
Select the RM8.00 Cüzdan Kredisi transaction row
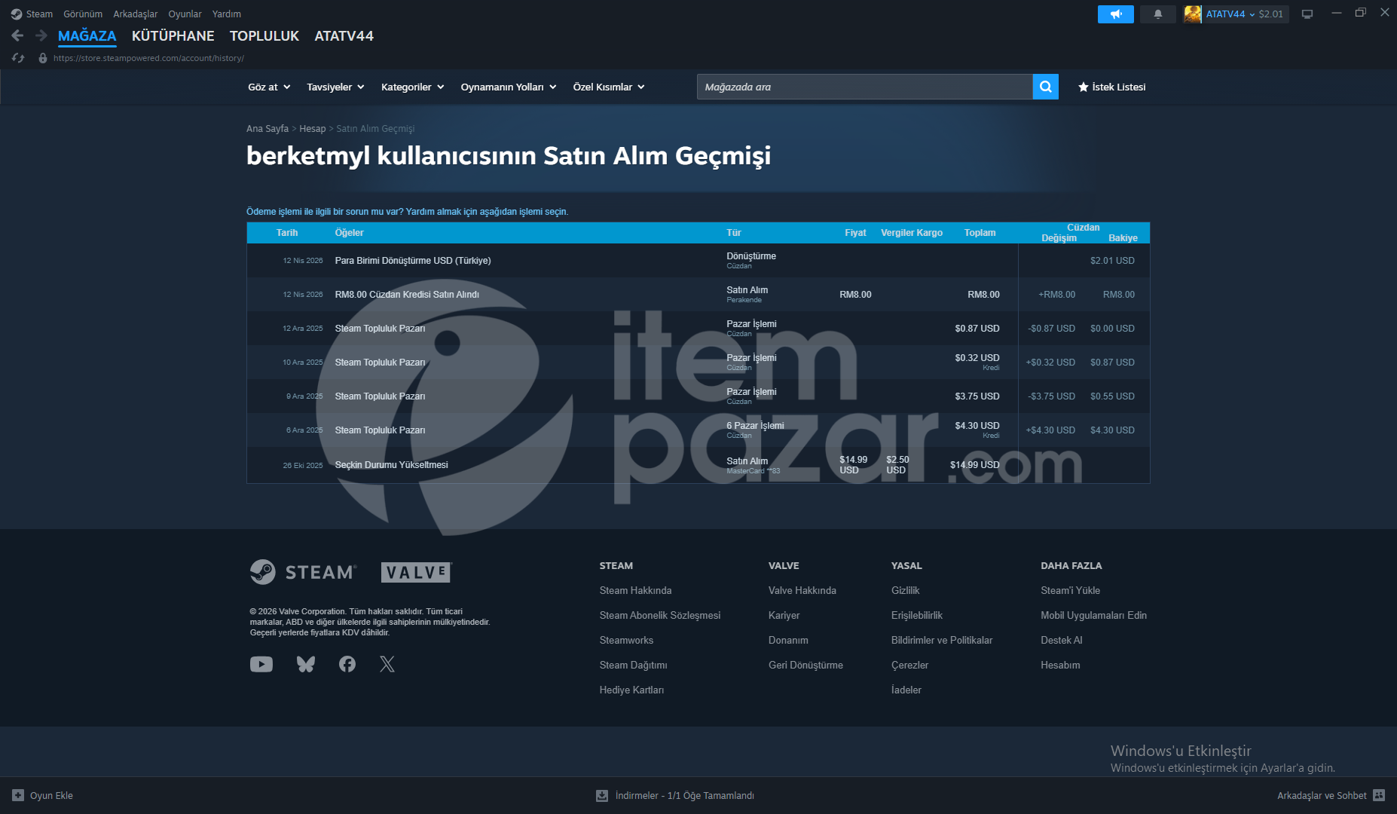coord(698,294)
